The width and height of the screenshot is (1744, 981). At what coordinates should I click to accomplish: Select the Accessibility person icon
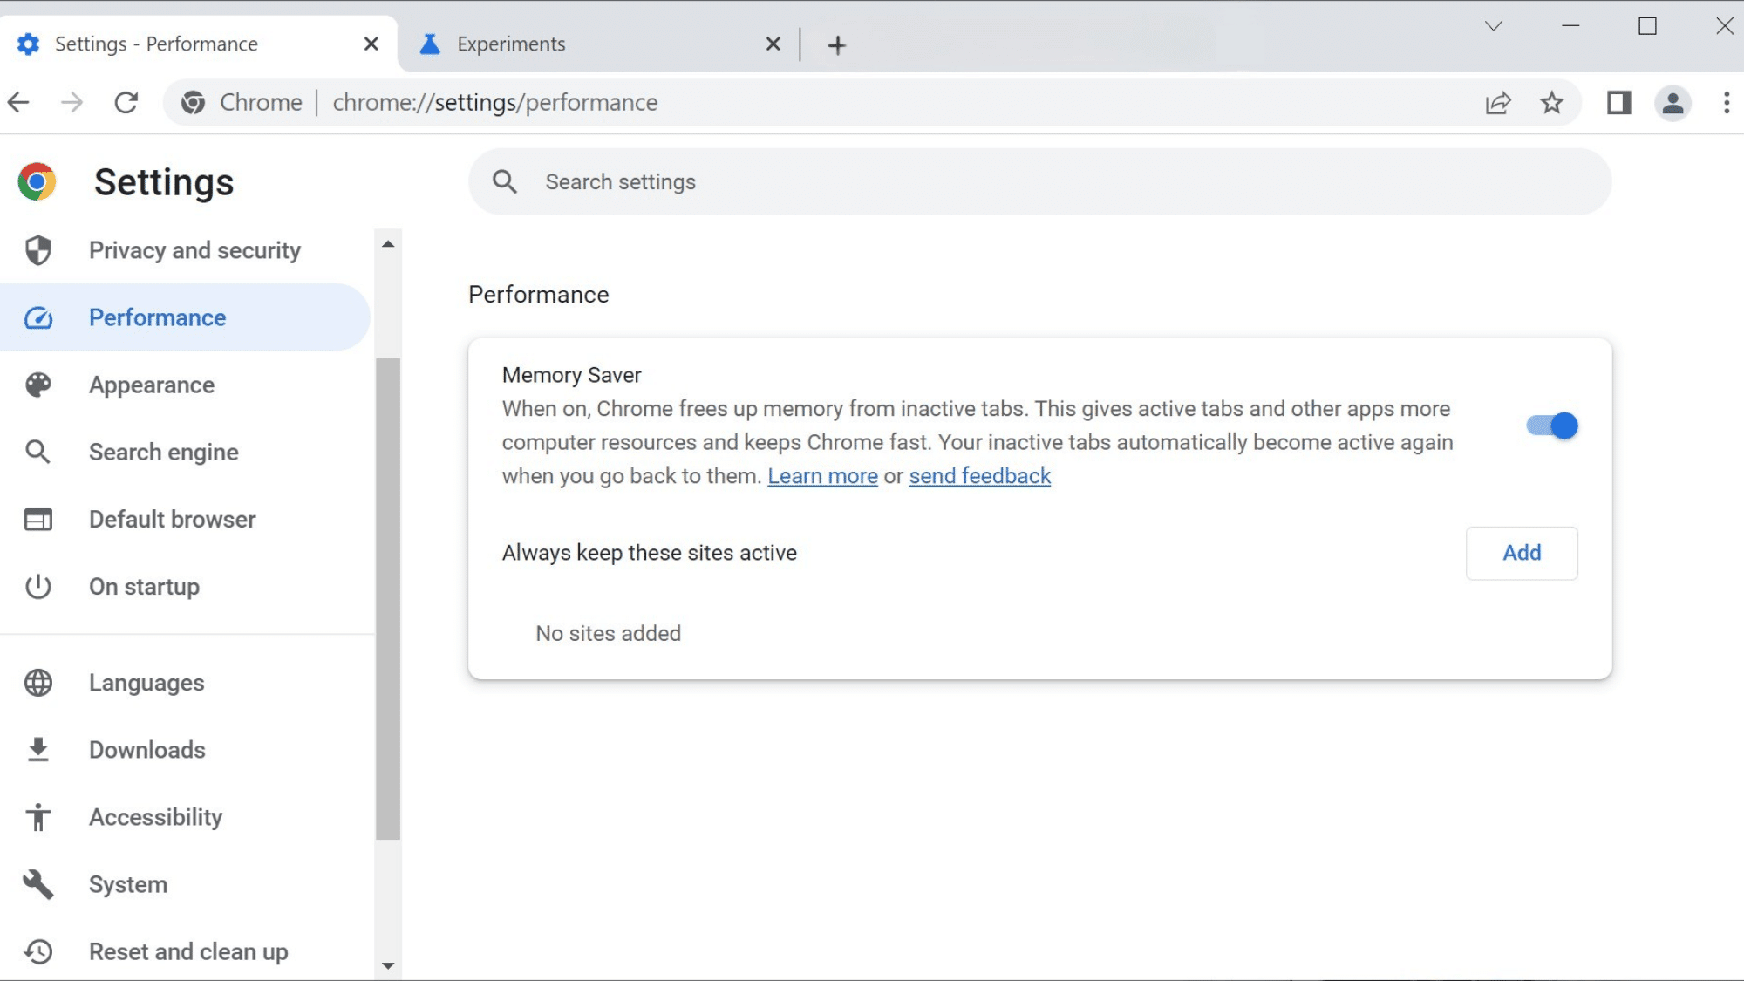37,817
